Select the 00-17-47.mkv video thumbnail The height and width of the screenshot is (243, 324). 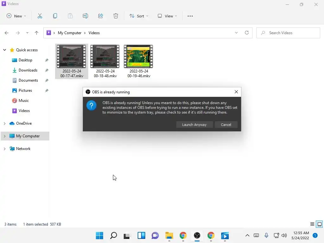click(x=72, y=61)
